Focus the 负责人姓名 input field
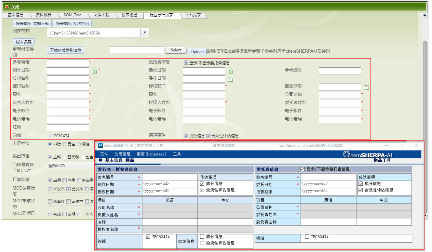 point(68,103)
